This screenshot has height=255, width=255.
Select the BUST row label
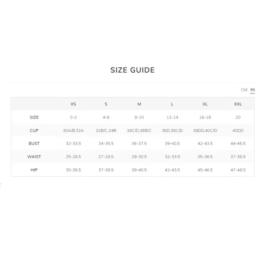click(x=34, y=144)
